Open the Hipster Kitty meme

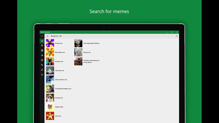59,107
